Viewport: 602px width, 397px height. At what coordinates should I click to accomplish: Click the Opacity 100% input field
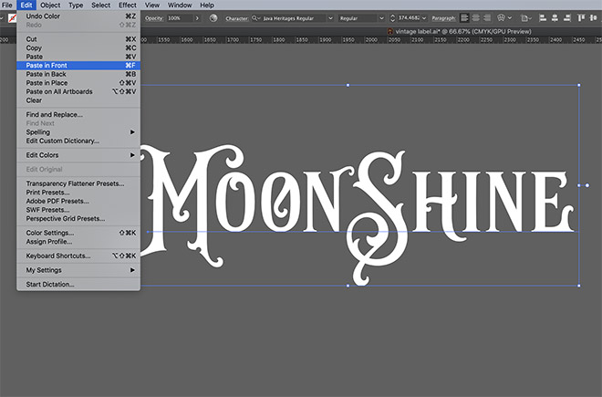pos(179,18)
